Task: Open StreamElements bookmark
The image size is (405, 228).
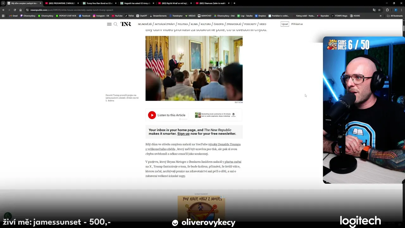Action: coord(158,16)
